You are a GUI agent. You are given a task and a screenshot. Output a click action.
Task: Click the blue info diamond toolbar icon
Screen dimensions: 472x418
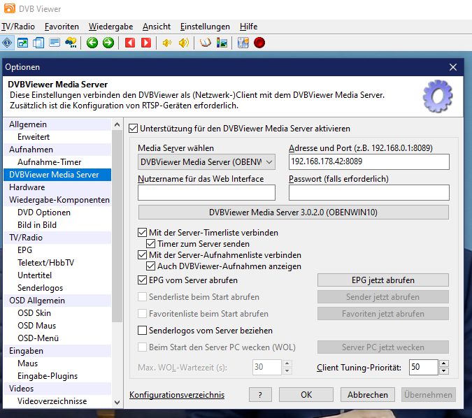[x=7, y=43]
